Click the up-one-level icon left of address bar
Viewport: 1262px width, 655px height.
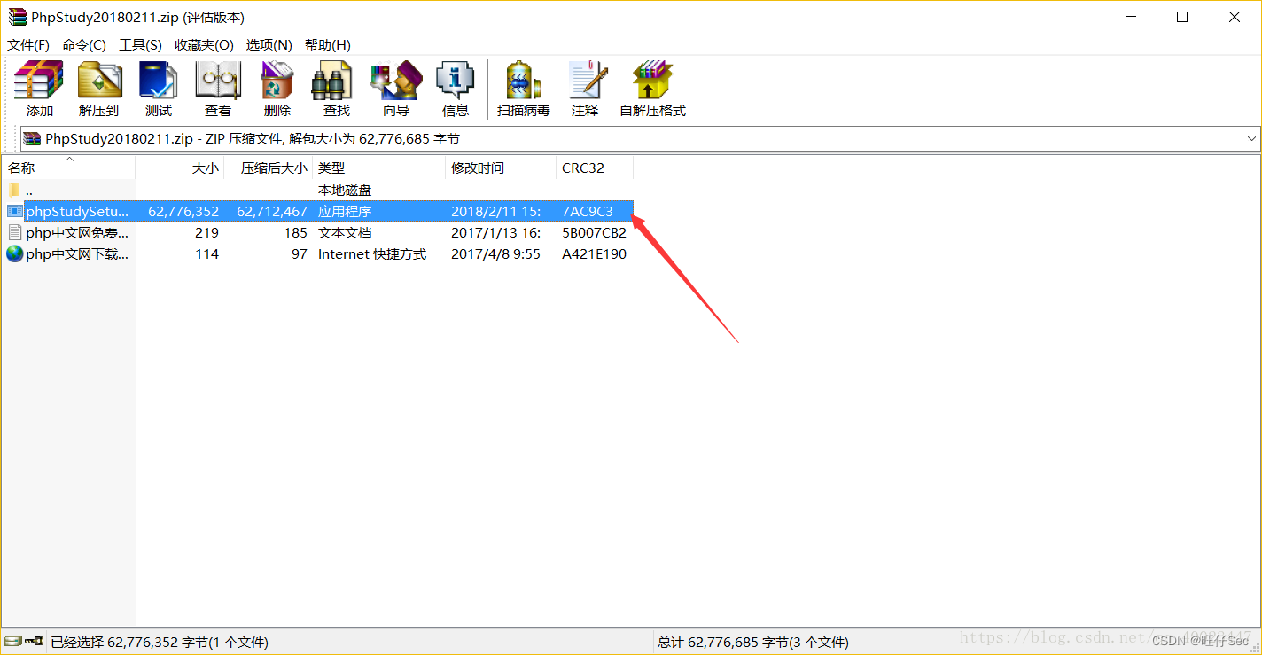point(32,138)
